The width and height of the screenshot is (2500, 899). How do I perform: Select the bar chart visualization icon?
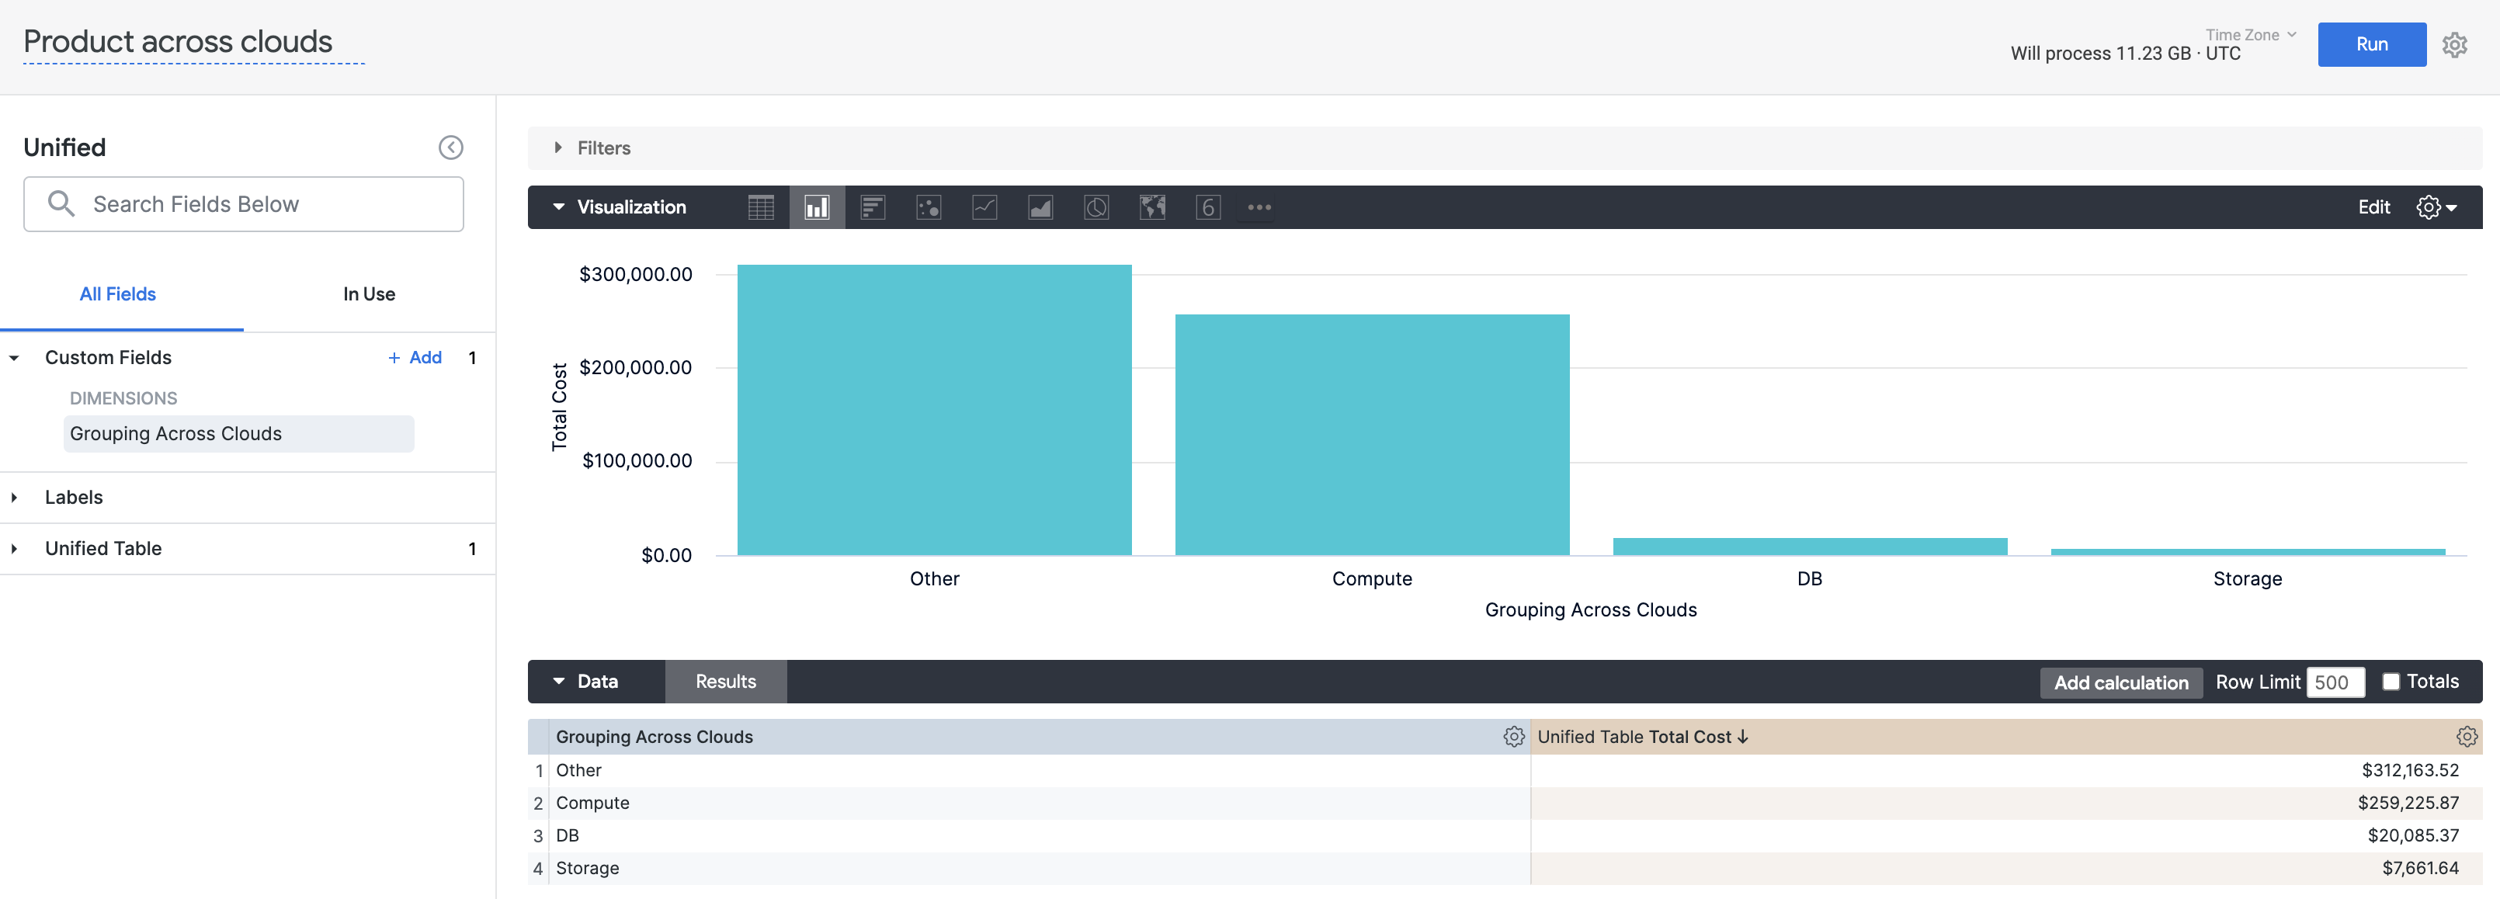coord(873,207)
